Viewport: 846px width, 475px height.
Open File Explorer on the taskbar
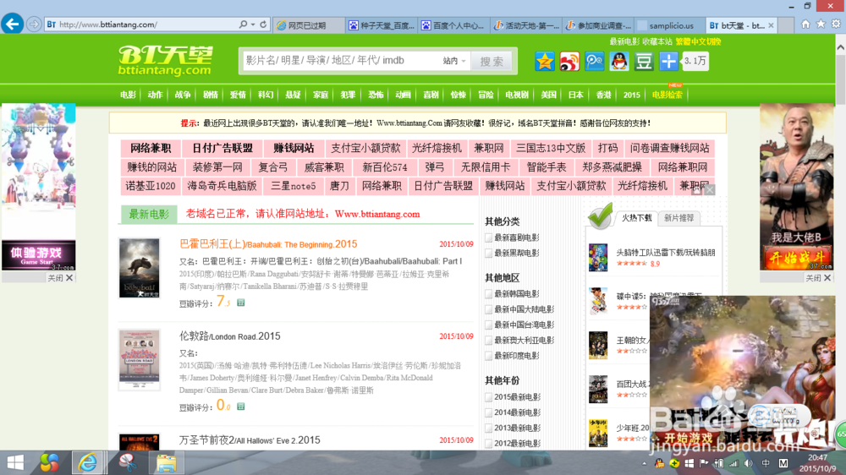(166, 462)
